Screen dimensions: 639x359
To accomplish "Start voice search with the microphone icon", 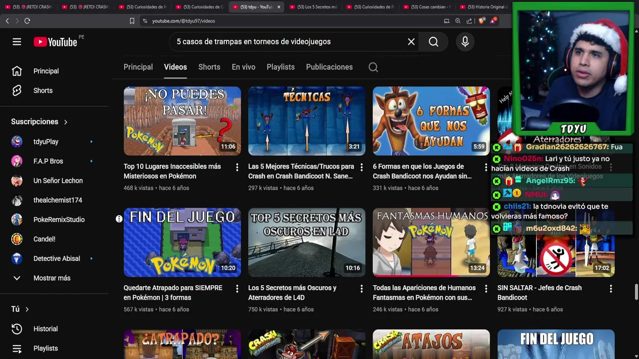I will [465, 42].
